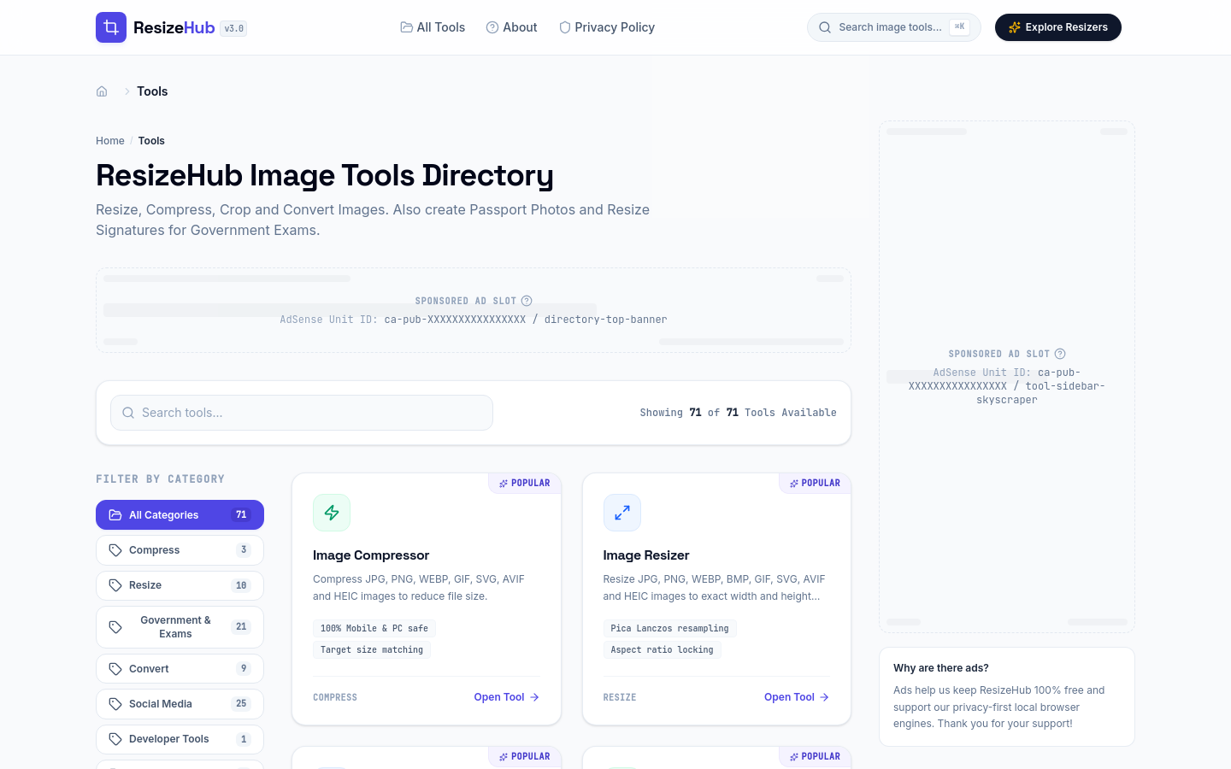Click the ResizeHub crop logo icon
The height and width of the screenshot is (769, 1231).
(111, 27)
